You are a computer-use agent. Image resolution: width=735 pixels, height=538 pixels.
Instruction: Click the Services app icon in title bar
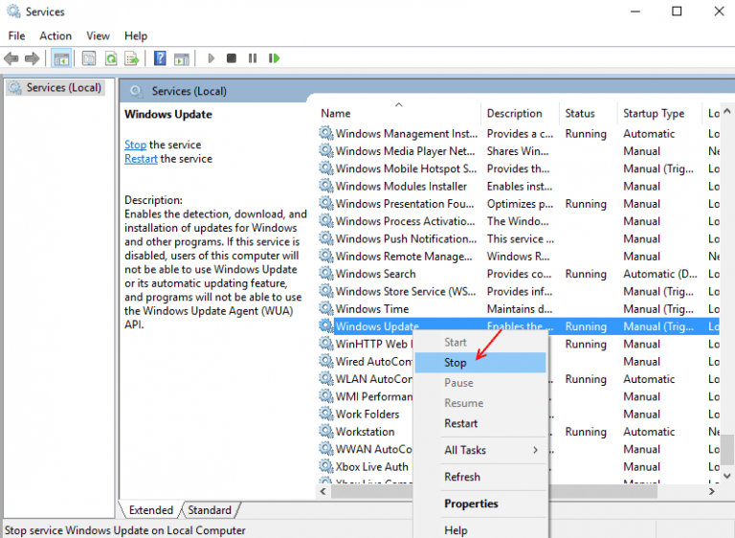click(x=13, y=11)
